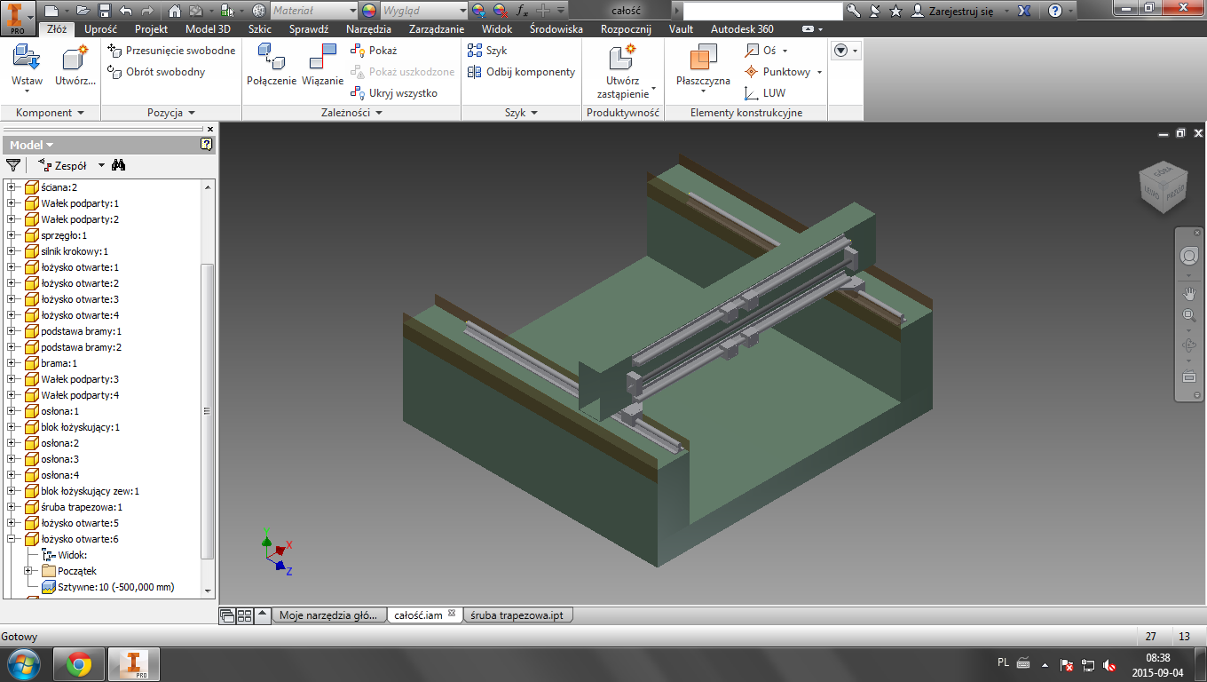Screen dimensions: 1207x682
Task: Click the Pokaż relationships button
Action: tap(374, 51)
